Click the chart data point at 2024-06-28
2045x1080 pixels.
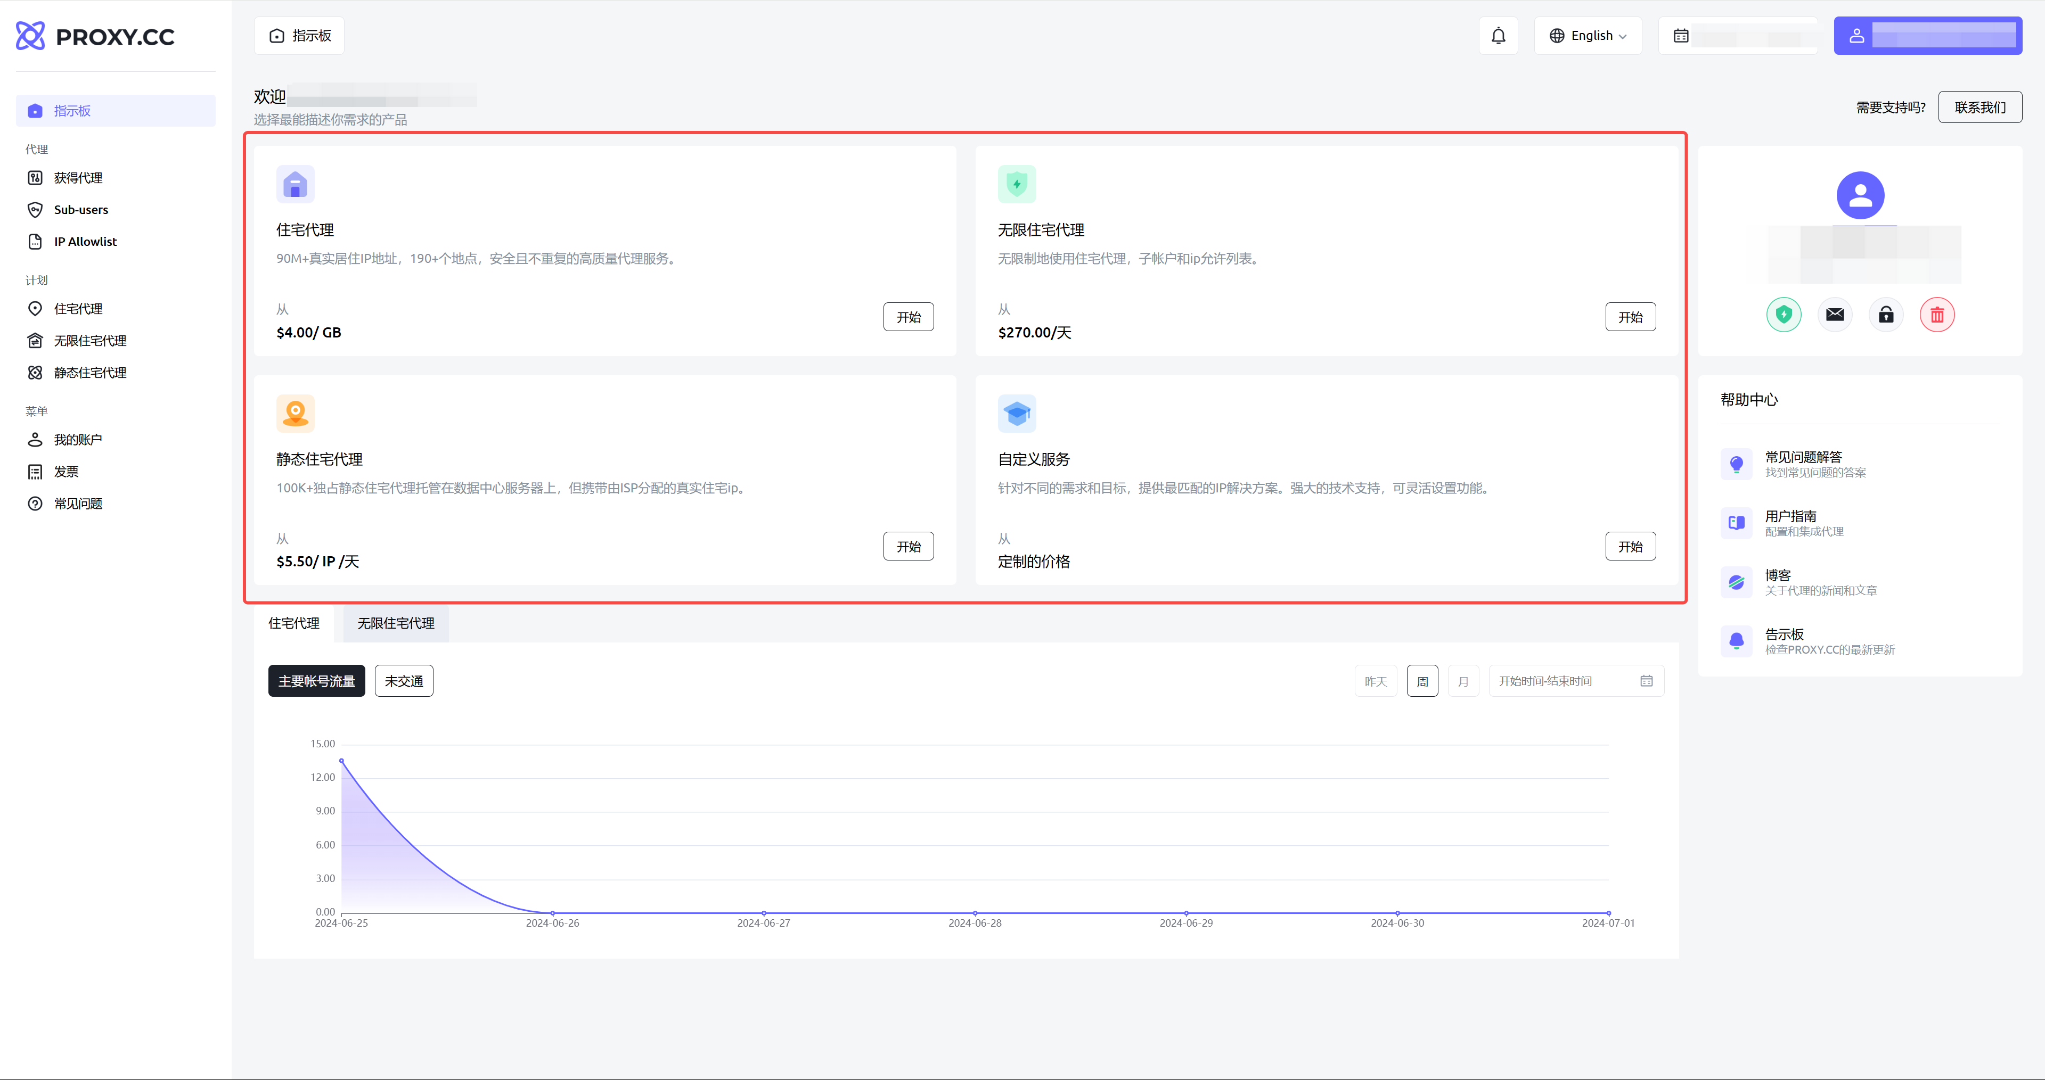pyautogui.click(x=975, y=913)
